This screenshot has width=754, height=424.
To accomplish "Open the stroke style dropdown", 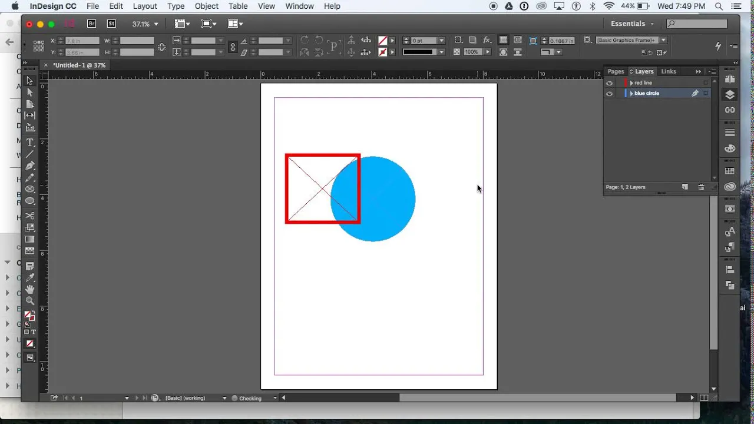I will 441,52.
